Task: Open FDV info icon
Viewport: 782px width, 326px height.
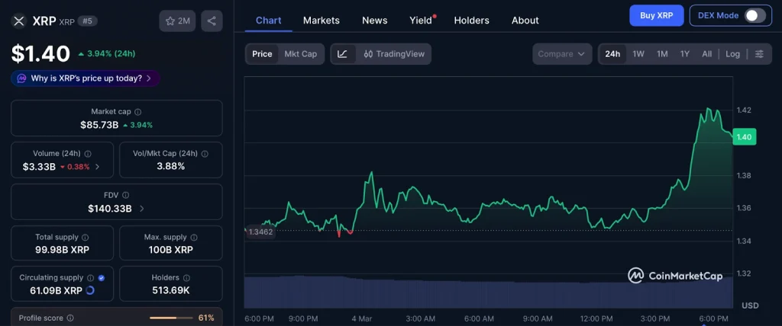Action: pos(126,196)
